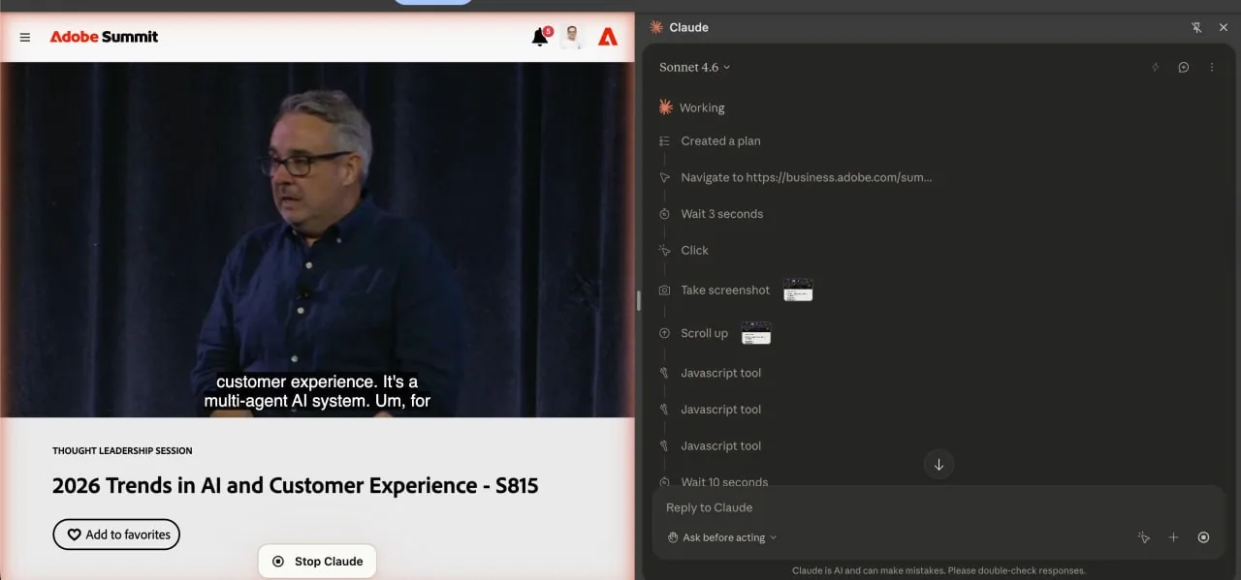1241x580 pixels.
Task: Click the session title 2026 Trends in AI
Action: (295, 485)
